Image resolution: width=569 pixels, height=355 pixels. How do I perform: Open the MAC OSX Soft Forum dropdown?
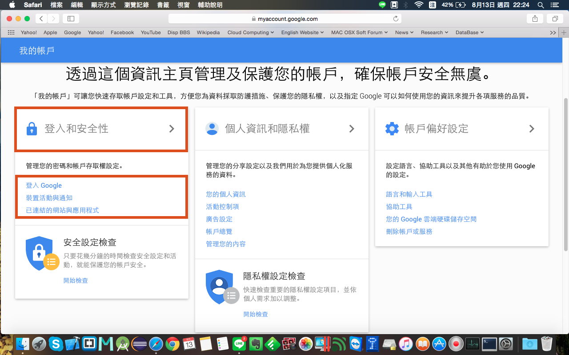[359, 32]
